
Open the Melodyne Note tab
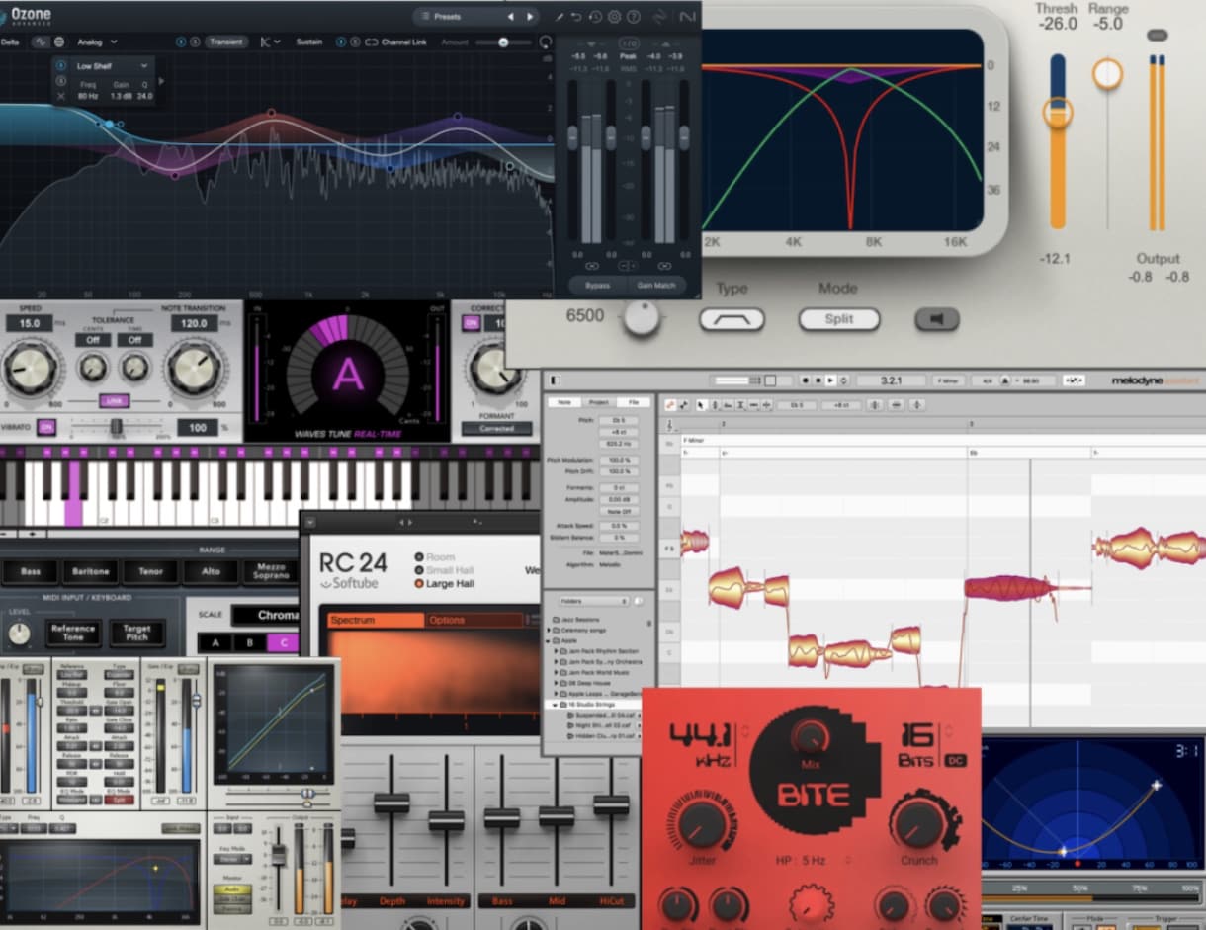point(563,402)
